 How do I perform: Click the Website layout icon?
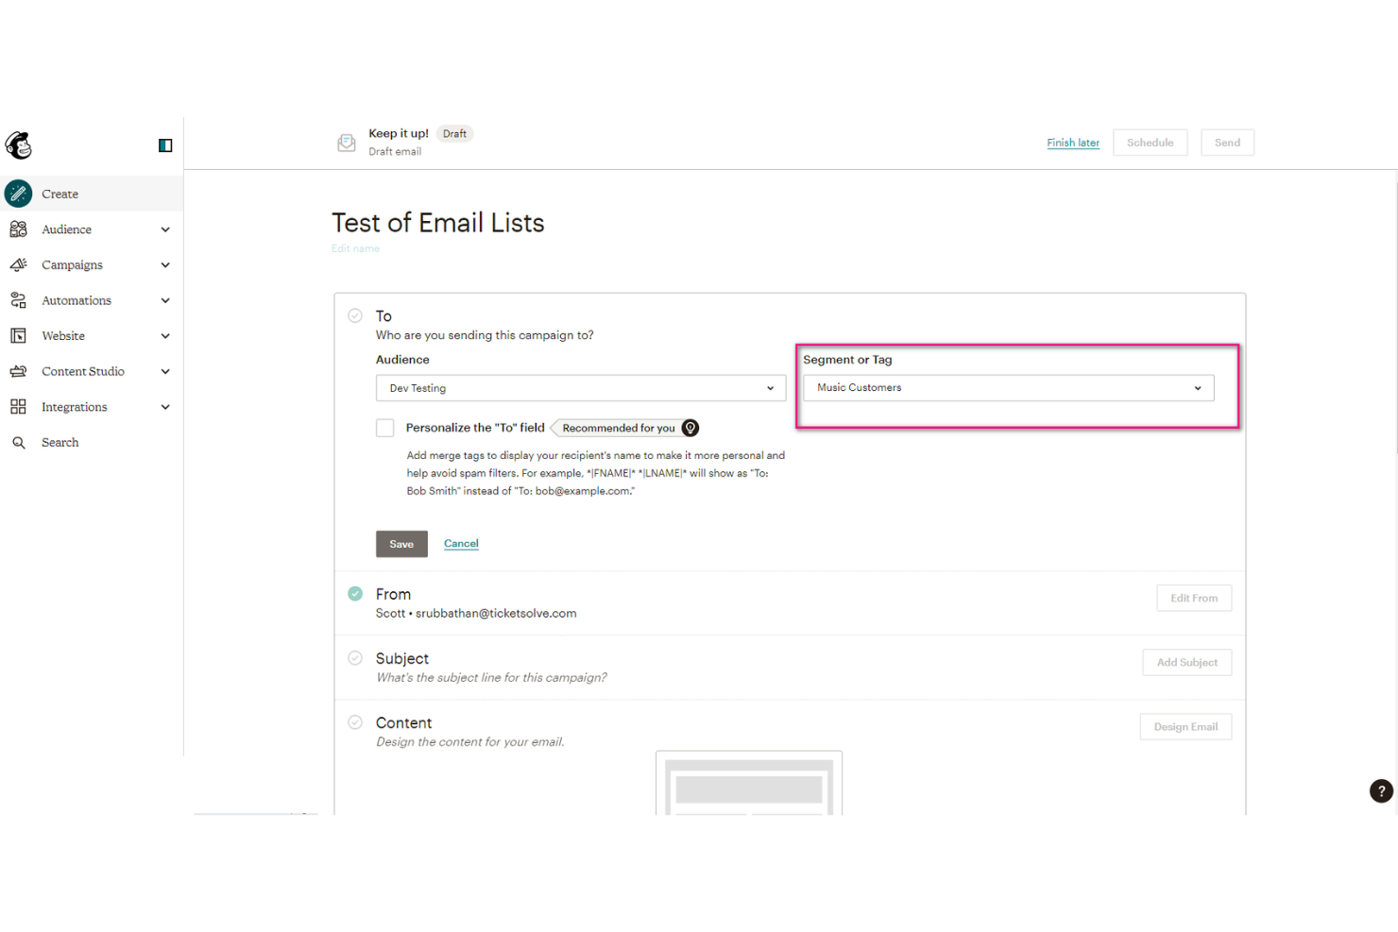(x=18, y=336)
